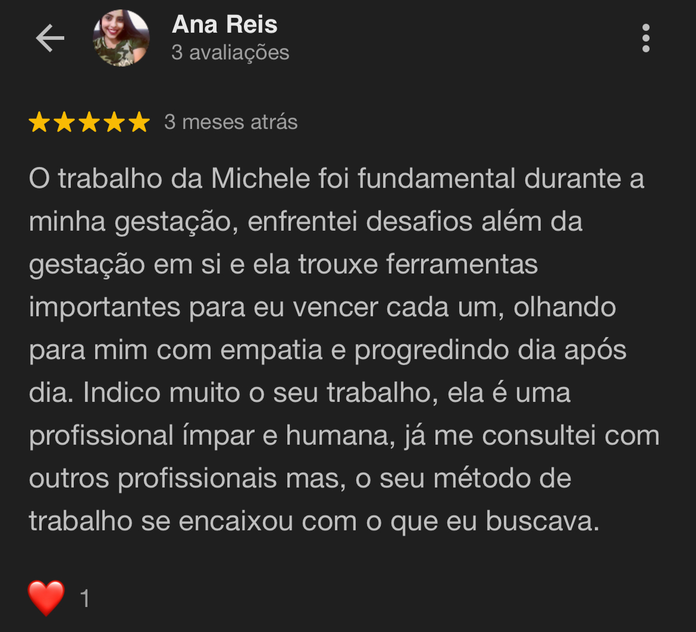
Task: Open the Ana Reis reviewer name
Action: tap(225, 24)
